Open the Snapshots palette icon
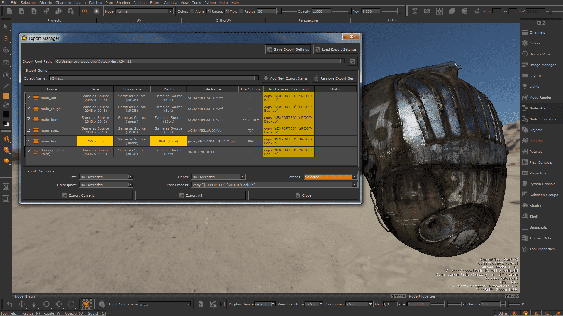This screenshot has height=316, width=563. pyautogui.click(x=525, y=227)
